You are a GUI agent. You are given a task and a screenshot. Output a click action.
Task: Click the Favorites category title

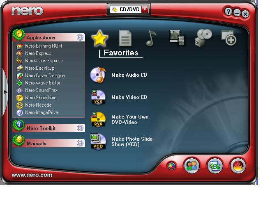coord(121,53)
